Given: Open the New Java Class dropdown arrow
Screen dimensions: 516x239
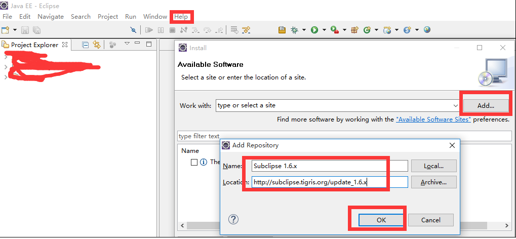Looking at the screenshot, I should [x=376, y=30].
